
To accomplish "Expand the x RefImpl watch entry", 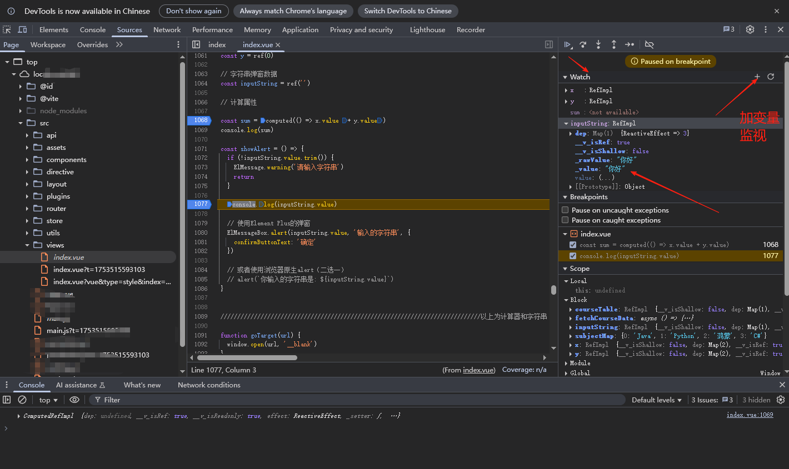I will tap(566, 90).
